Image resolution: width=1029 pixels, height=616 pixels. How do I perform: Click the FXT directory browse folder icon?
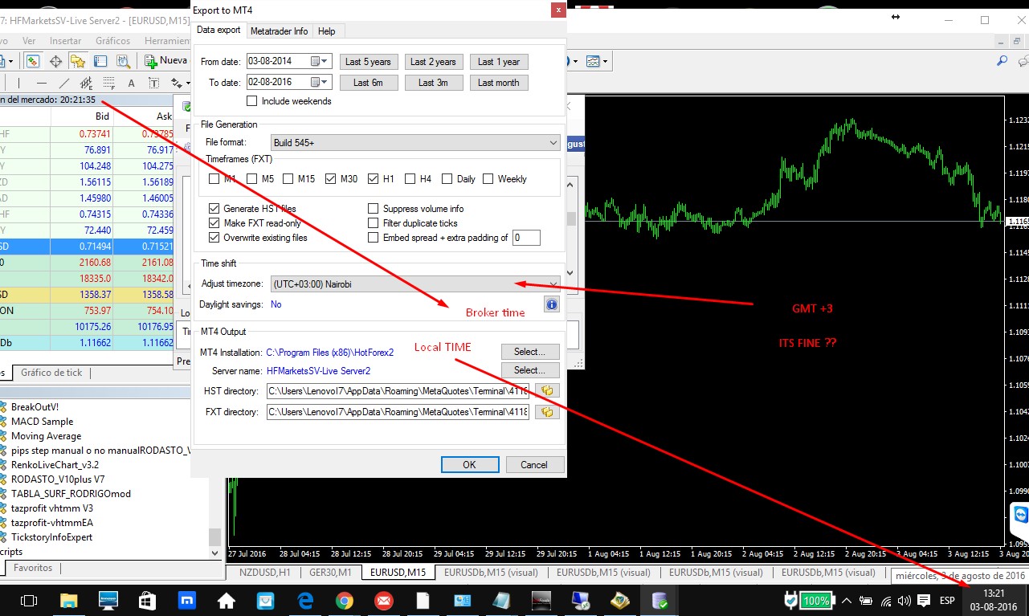[548, 412]
